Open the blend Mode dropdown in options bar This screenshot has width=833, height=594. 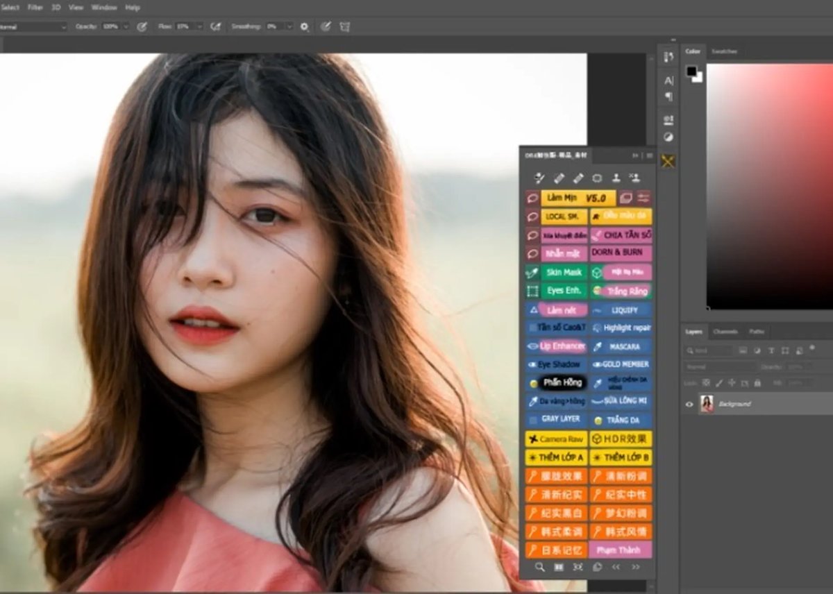click(x=31, y=26)
